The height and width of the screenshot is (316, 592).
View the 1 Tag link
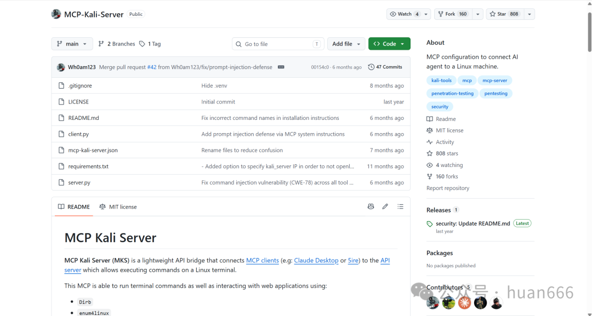tap(150, 44)
